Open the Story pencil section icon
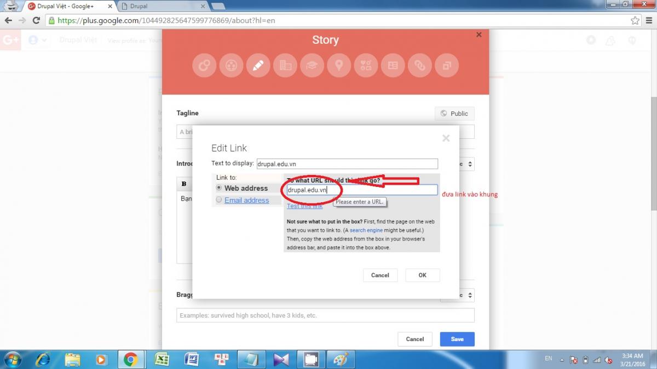The image size is (657, 369). [x=258, y=66]
